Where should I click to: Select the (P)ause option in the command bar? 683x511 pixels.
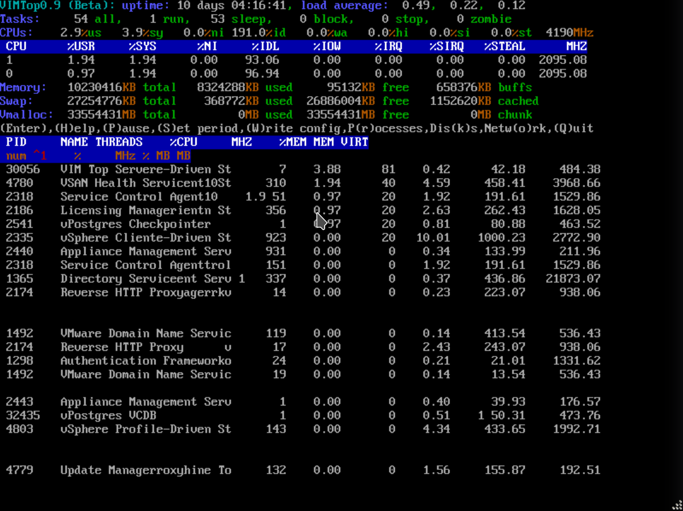click(130, 129)
